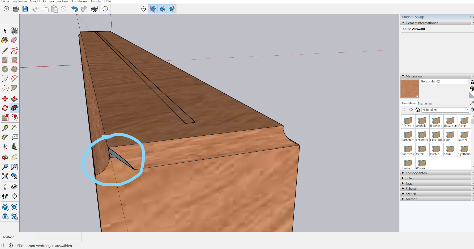Viewport: 474px width, 249px height.
Task: Expand the Komponenten panel
Action: tap(403, 173)
